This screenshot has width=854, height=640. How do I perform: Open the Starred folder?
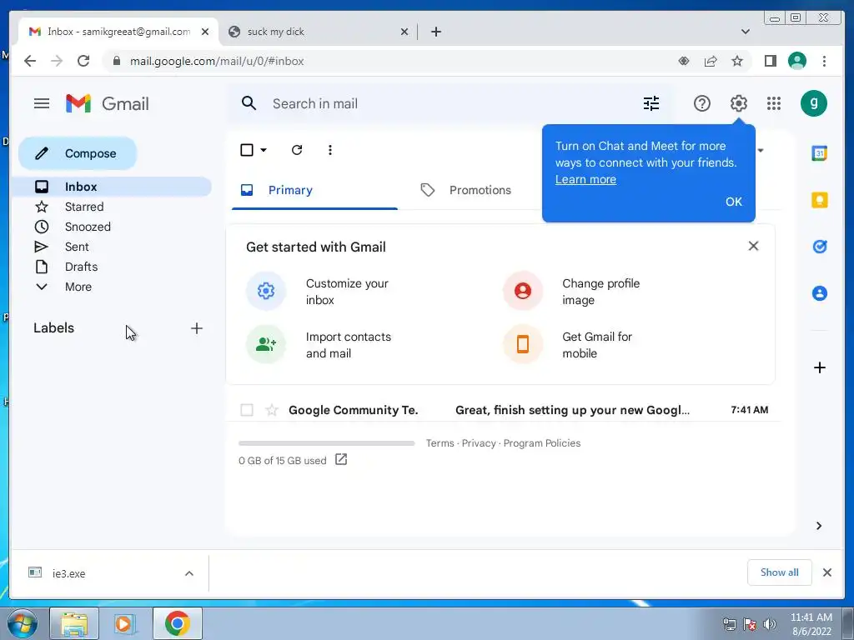coord(111,207)
